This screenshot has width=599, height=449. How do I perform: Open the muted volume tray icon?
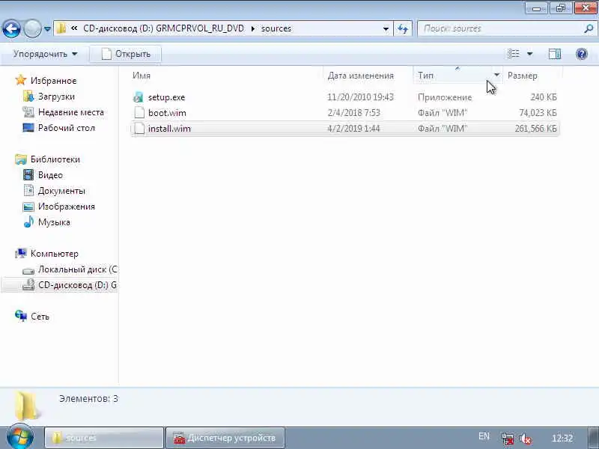point(526,439)
